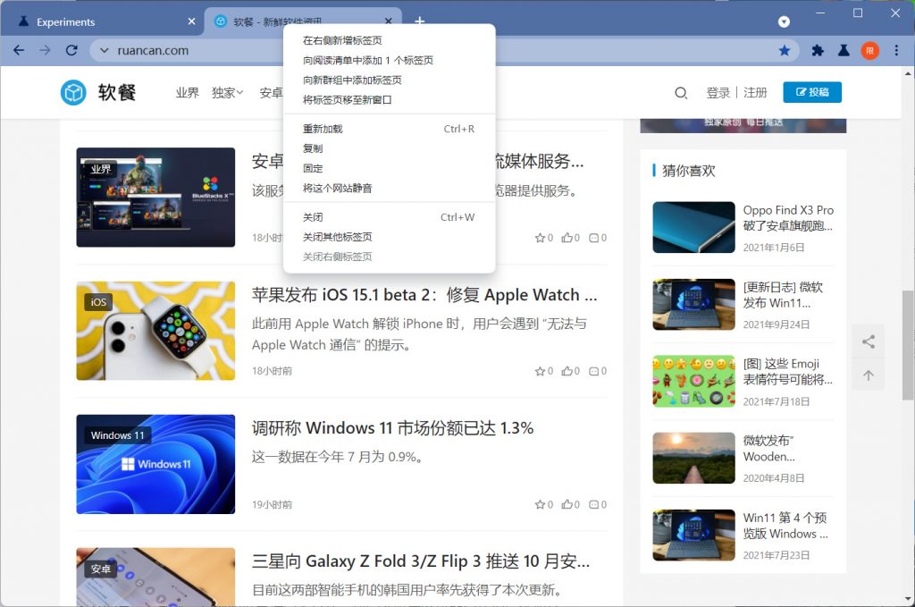Click the page vertical scrollbar thumb
915x607 pixels.
click(908, 344)
